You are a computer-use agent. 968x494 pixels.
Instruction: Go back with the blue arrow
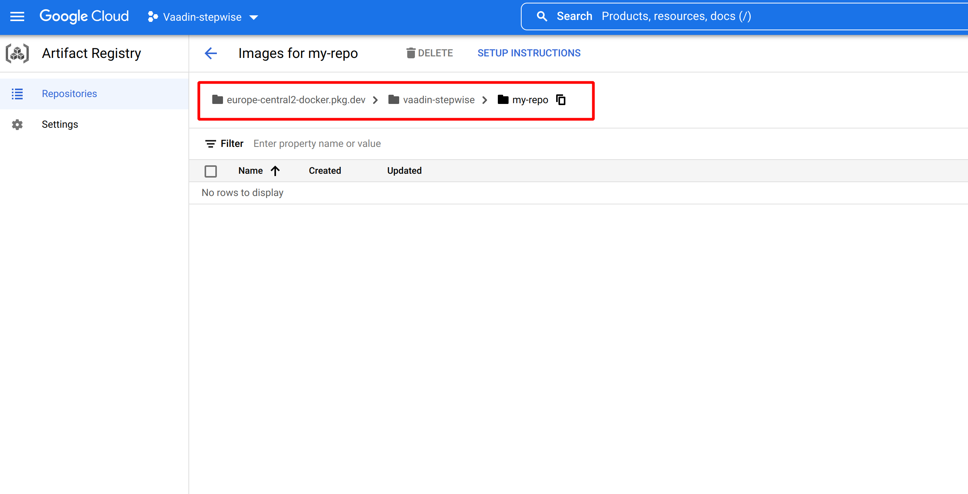[211, 53]
